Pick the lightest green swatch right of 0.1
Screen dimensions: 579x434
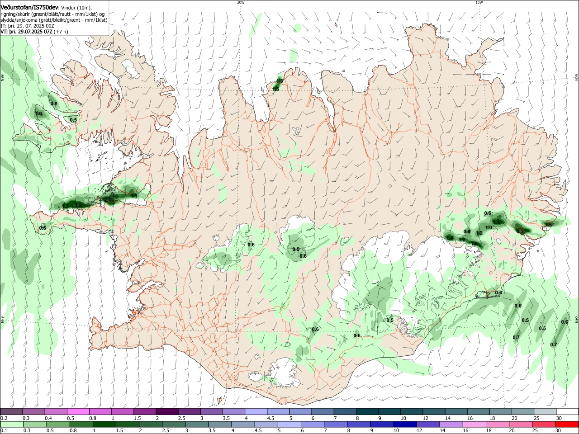tap(12, 424)
